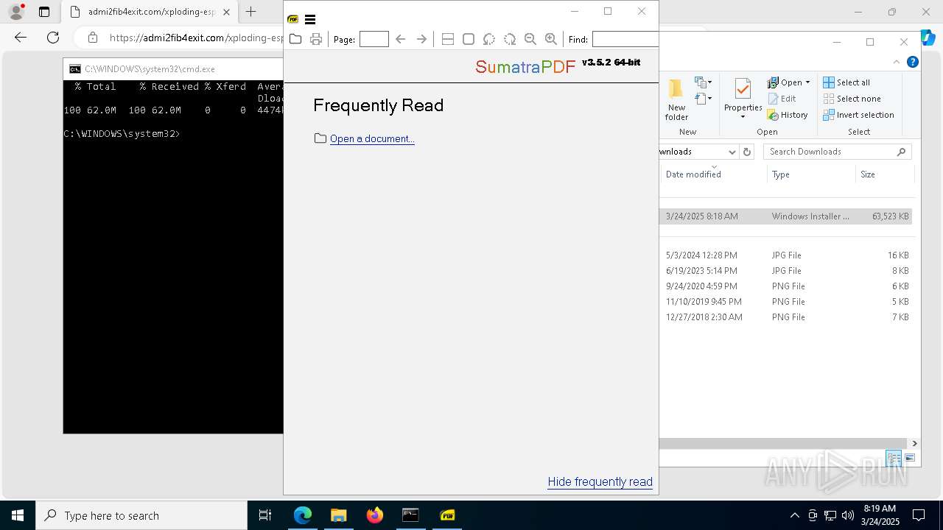Sort by Size column header

(868, 174)
